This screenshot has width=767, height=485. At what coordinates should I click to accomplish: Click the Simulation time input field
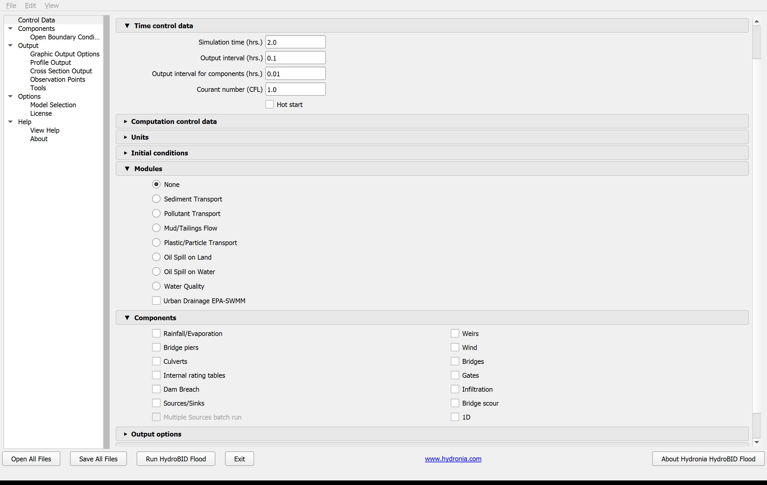point(295,42)
